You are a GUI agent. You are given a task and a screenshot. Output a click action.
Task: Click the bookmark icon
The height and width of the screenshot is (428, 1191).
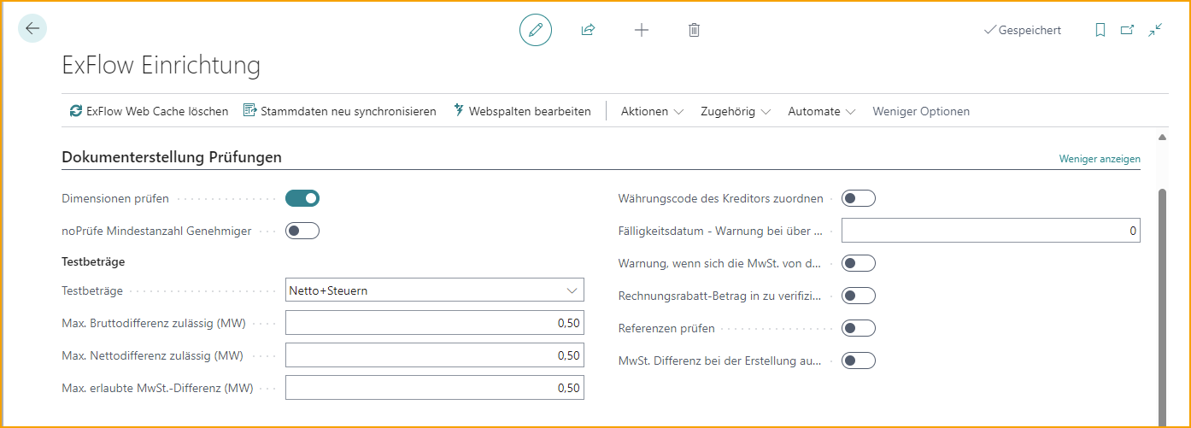coord(1100,30)
